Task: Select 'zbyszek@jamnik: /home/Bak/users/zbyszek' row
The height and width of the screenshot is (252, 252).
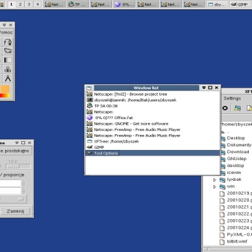Action: coord(152,100)
